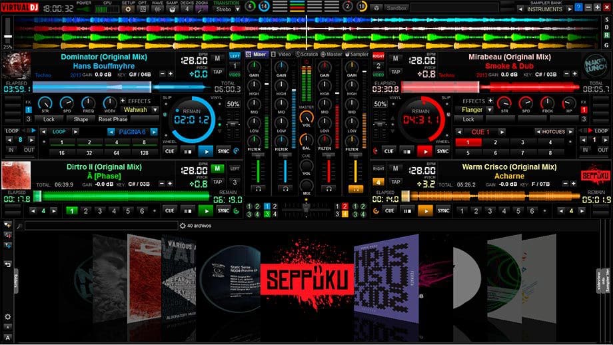
Task: Click the red FX slot 1 on Mirabeau deck
Action: tap(584, 110)
